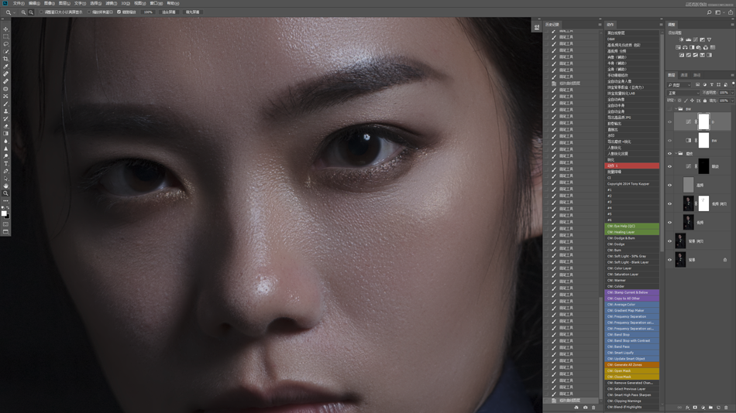Viewport: 736px width, 413px height.
Task: Open the zoom tool preset picker arrow
Action: pos(14,12)
